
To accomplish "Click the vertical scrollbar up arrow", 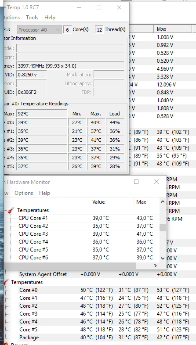I will click(163, 201).
